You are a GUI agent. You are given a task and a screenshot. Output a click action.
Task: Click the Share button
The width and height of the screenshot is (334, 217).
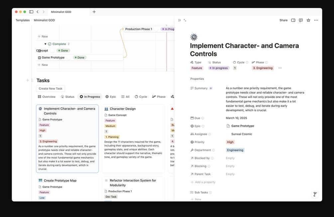[x=283, y=20]
